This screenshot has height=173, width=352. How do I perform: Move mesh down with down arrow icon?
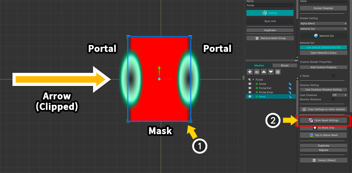tap(271, 72)
